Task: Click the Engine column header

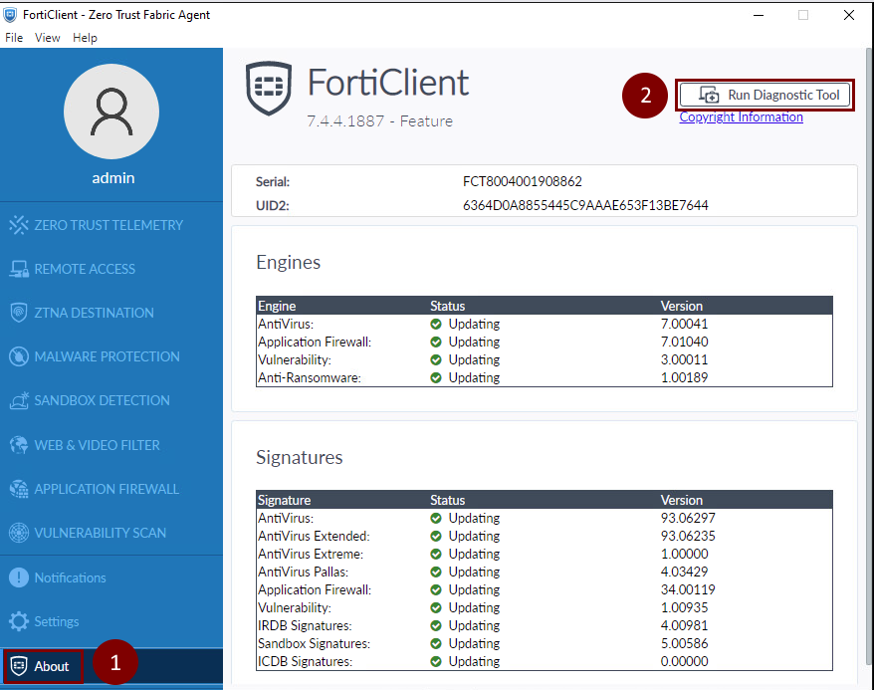Action: [x=277, y=306]
